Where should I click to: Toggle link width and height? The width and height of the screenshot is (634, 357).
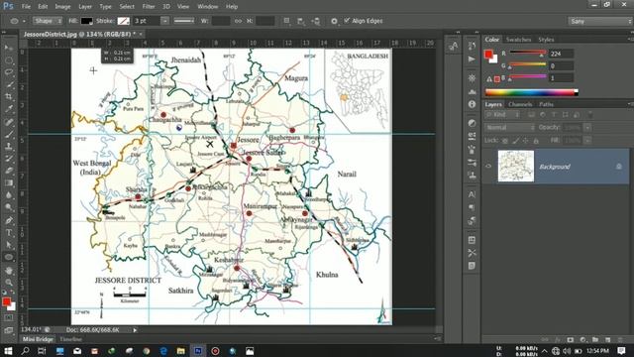[238, 21]
